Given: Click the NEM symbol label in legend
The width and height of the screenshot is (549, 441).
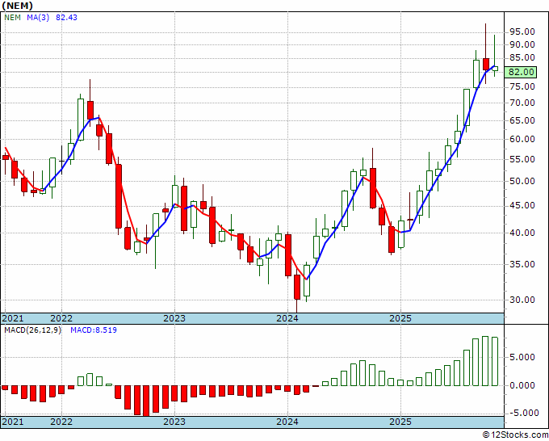Looking at the screenshot, I should (x=13, y=18).
